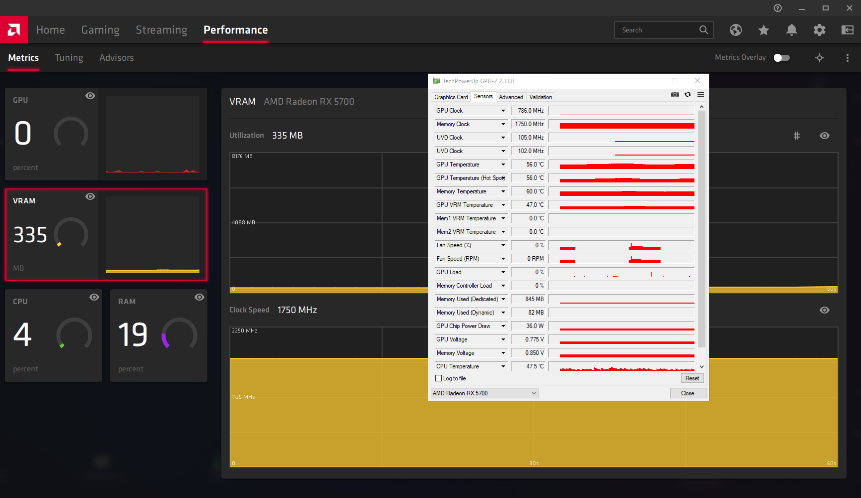Toggle the Metrics Overlay switch
861x498 pixels.
[x=782, y=58]
